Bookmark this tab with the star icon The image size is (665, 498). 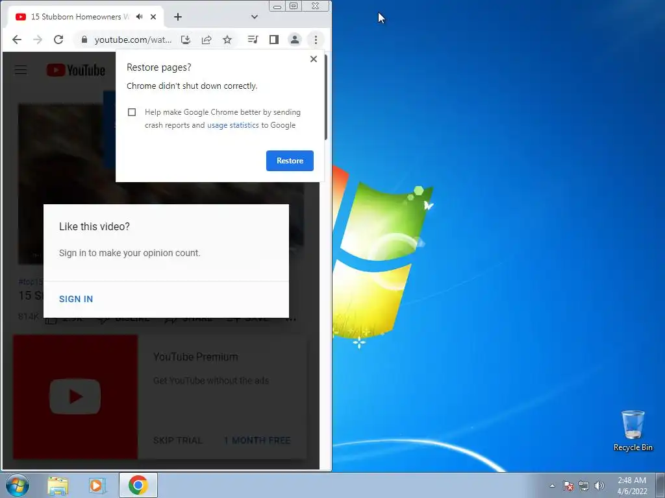(227, 40)
